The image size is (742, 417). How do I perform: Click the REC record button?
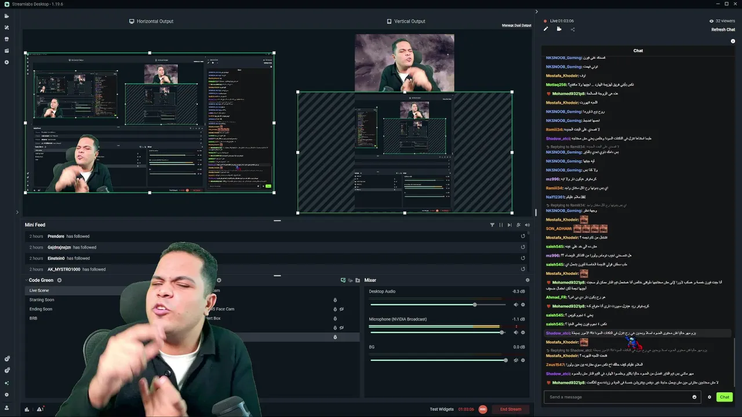pos(483,409)
